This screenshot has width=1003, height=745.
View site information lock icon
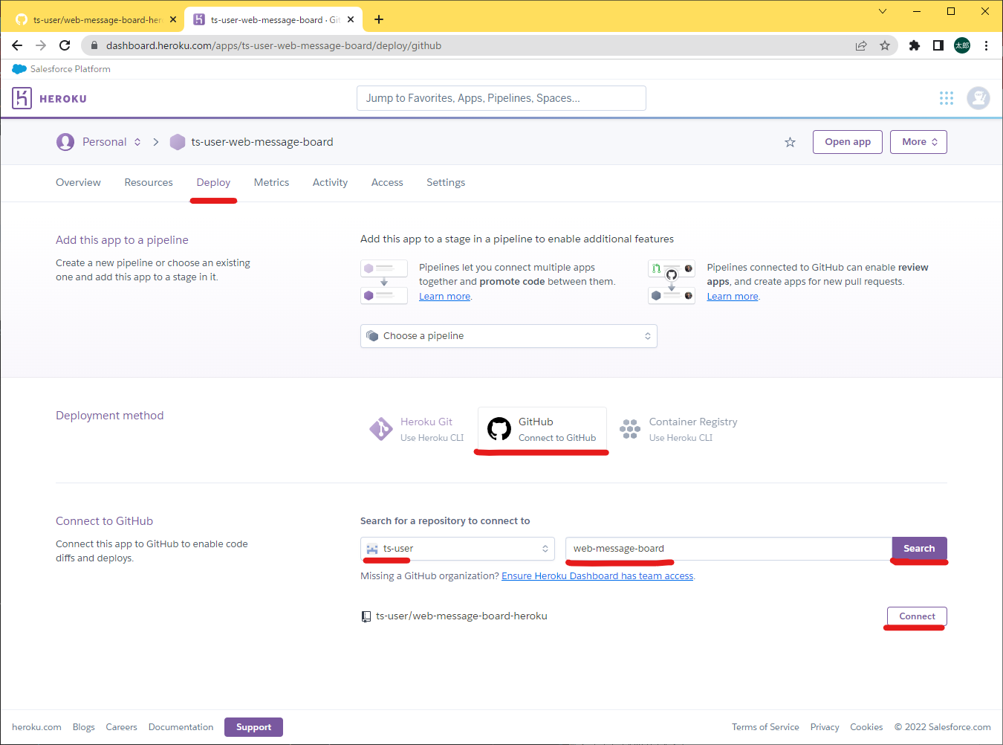(x=94, y=45)
